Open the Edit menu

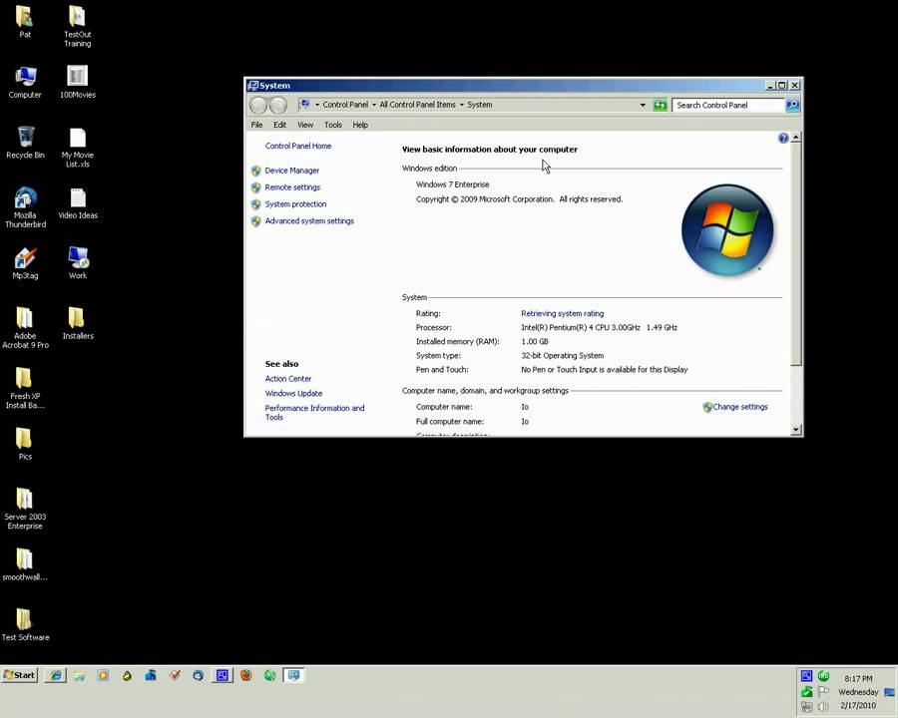pyautogui.click(x=279, y=125)
